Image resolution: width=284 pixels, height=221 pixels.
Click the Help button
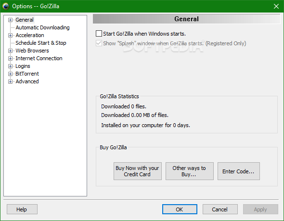tap(22, 209)
